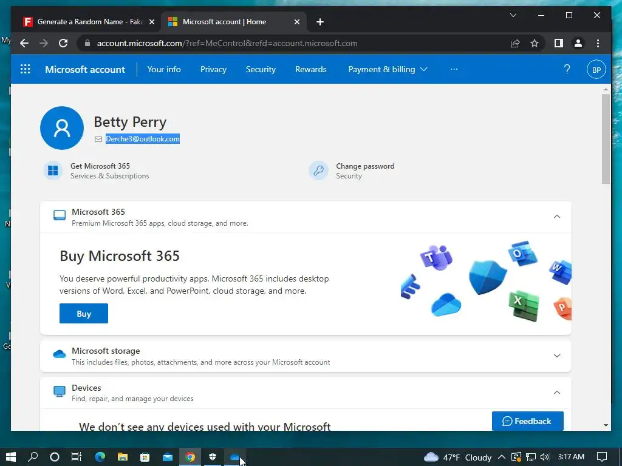Click Derche3@outlook.com email link
Screen dimensions: 622x466
coord(142,139)
